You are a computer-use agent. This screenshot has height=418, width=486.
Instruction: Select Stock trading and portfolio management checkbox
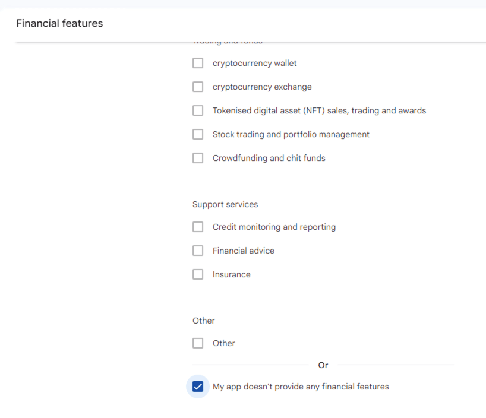click(x=198, y=134)
